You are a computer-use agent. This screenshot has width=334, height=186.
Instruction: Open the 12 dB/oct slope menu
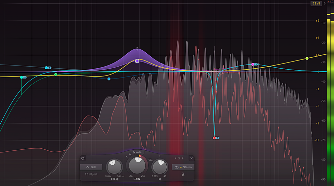(x=91, y=174)
